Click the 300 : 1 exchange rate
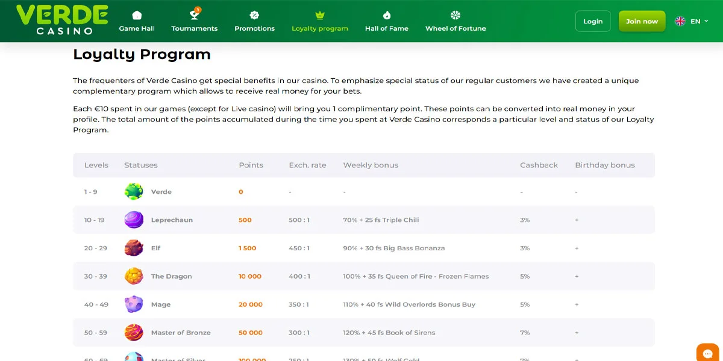723x361 pixels. coord(299,332)
